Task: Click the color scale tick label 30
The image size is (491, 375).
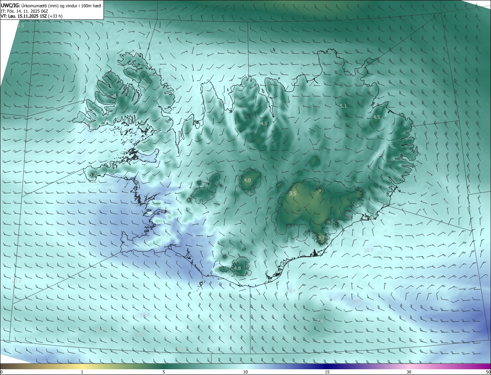Action: pyautogui.click(x=409, y=372)
